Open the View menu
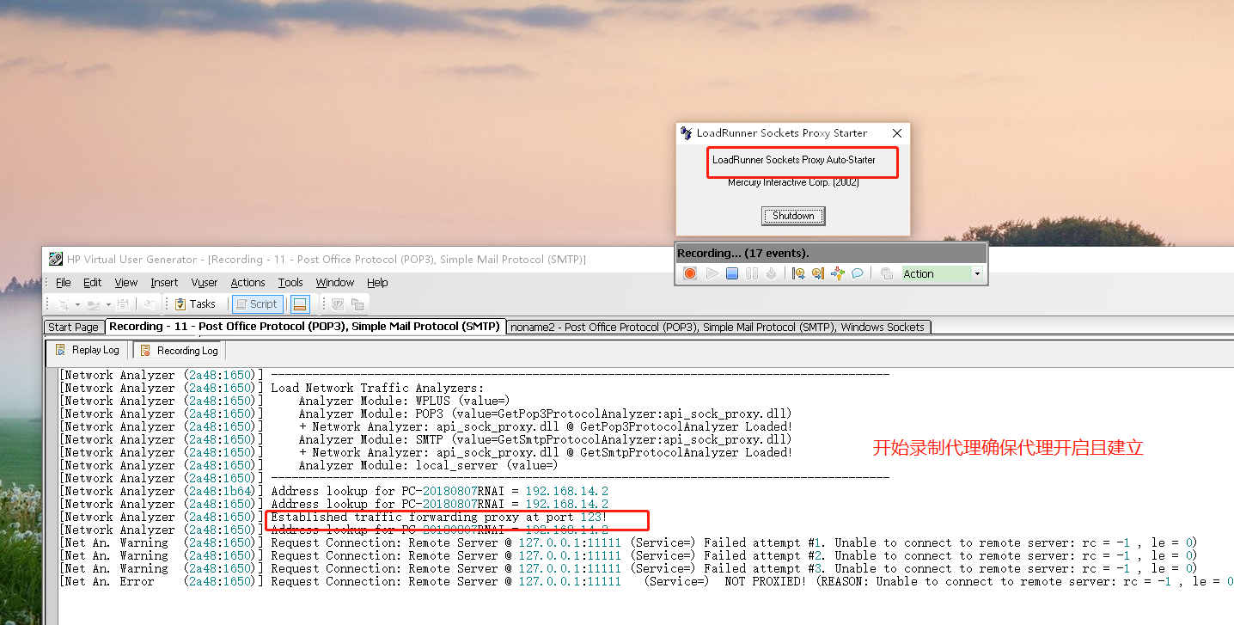 click(x=125, y=282)
